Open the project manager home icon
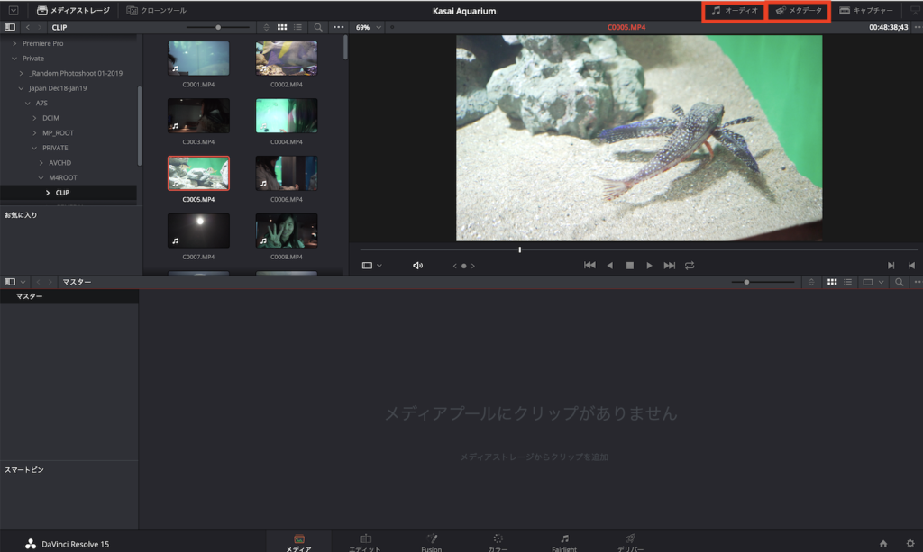 [x=883, y=543]
